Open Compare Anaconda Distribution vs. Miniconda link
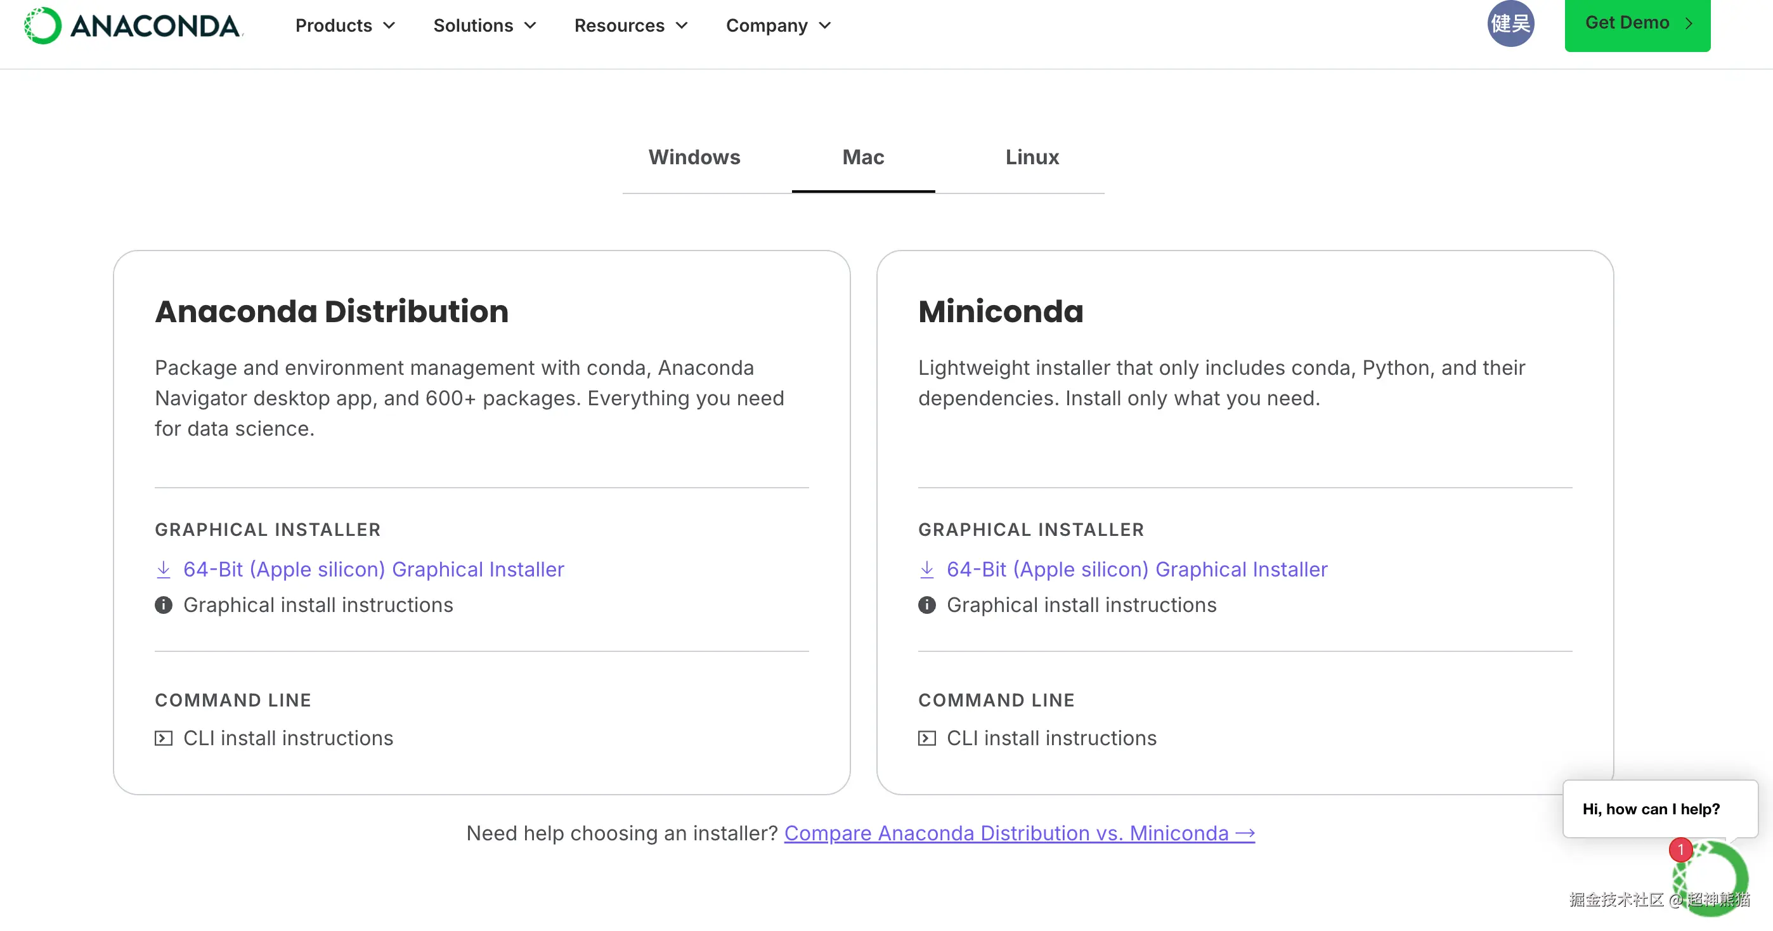The width and height of the screenshot is (1773, 931). [1019, 833]
